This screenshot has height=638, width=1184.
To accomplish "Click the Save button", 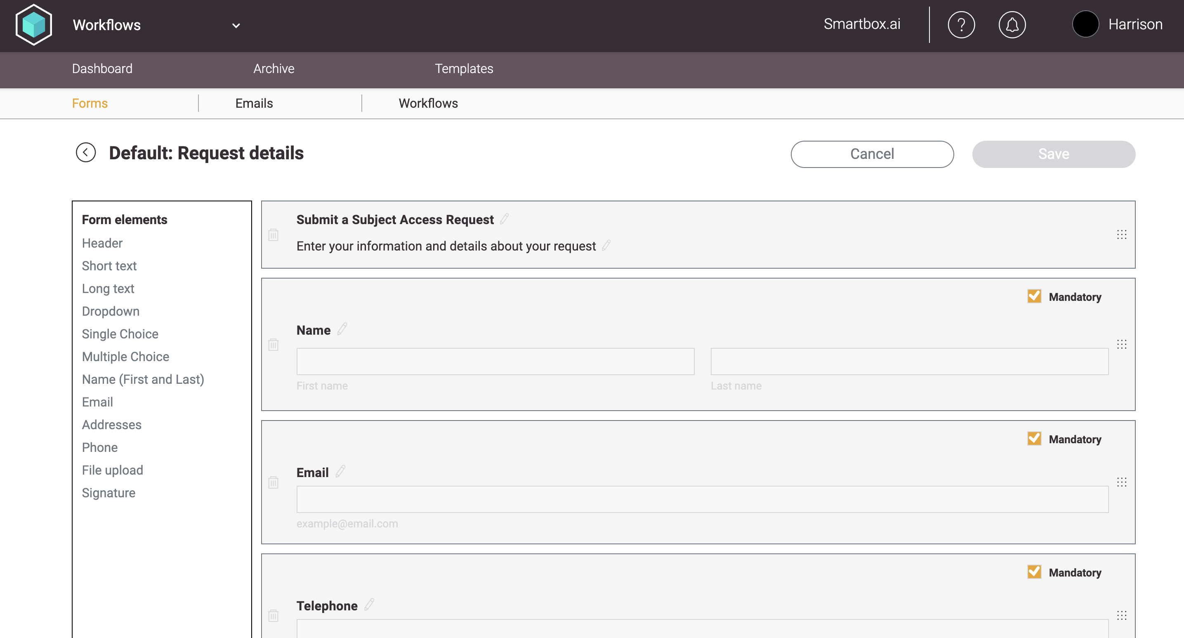I will 1053,154.
